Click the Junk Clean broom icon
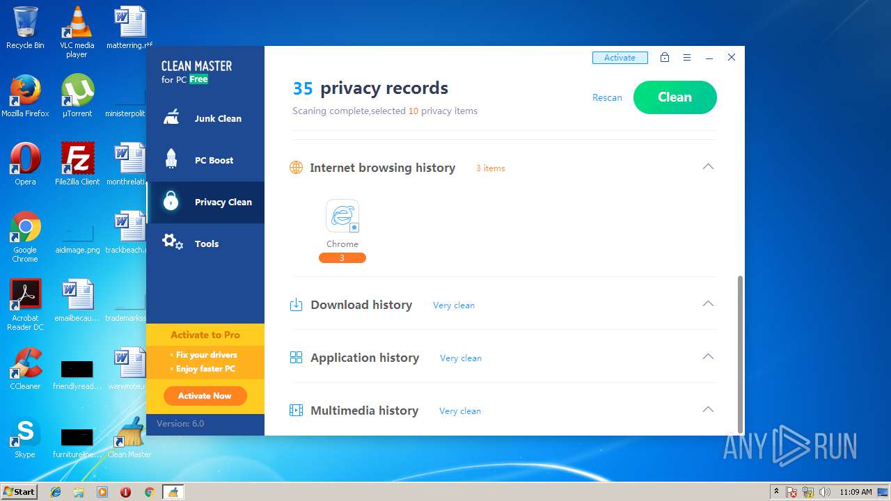This screenshot has width=891, height=501. click(171, 118)
